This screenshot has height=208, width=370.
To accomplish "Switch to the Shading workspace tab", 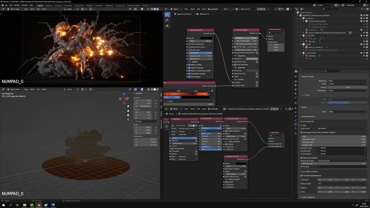I will 90,5.
